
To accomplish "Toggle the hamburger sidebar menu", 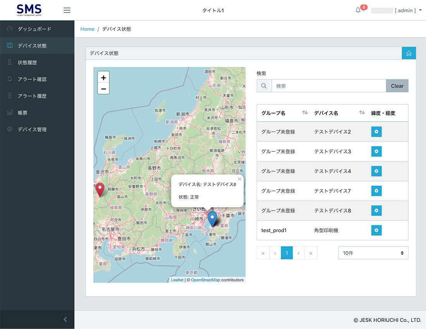I will 67,10.
